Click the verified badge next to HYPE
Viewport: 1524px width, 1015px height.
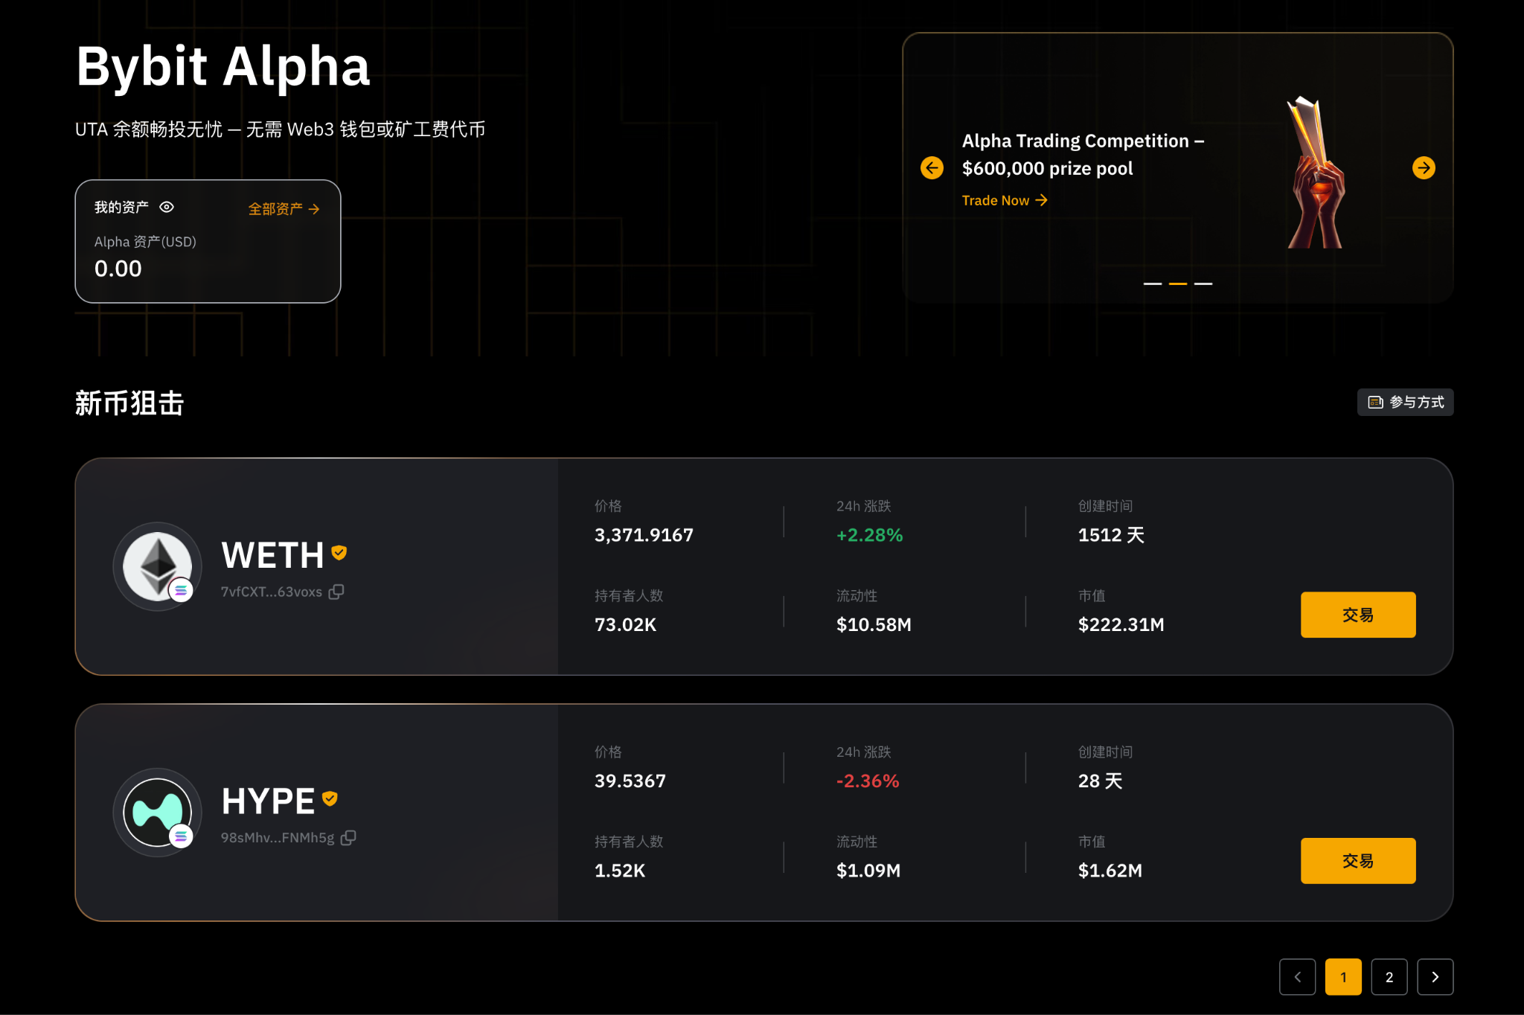[328, 798]
